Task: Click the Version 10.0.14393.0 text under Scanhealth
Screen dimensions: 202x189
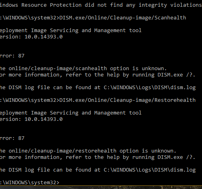Action: click(x=31, y=37)
